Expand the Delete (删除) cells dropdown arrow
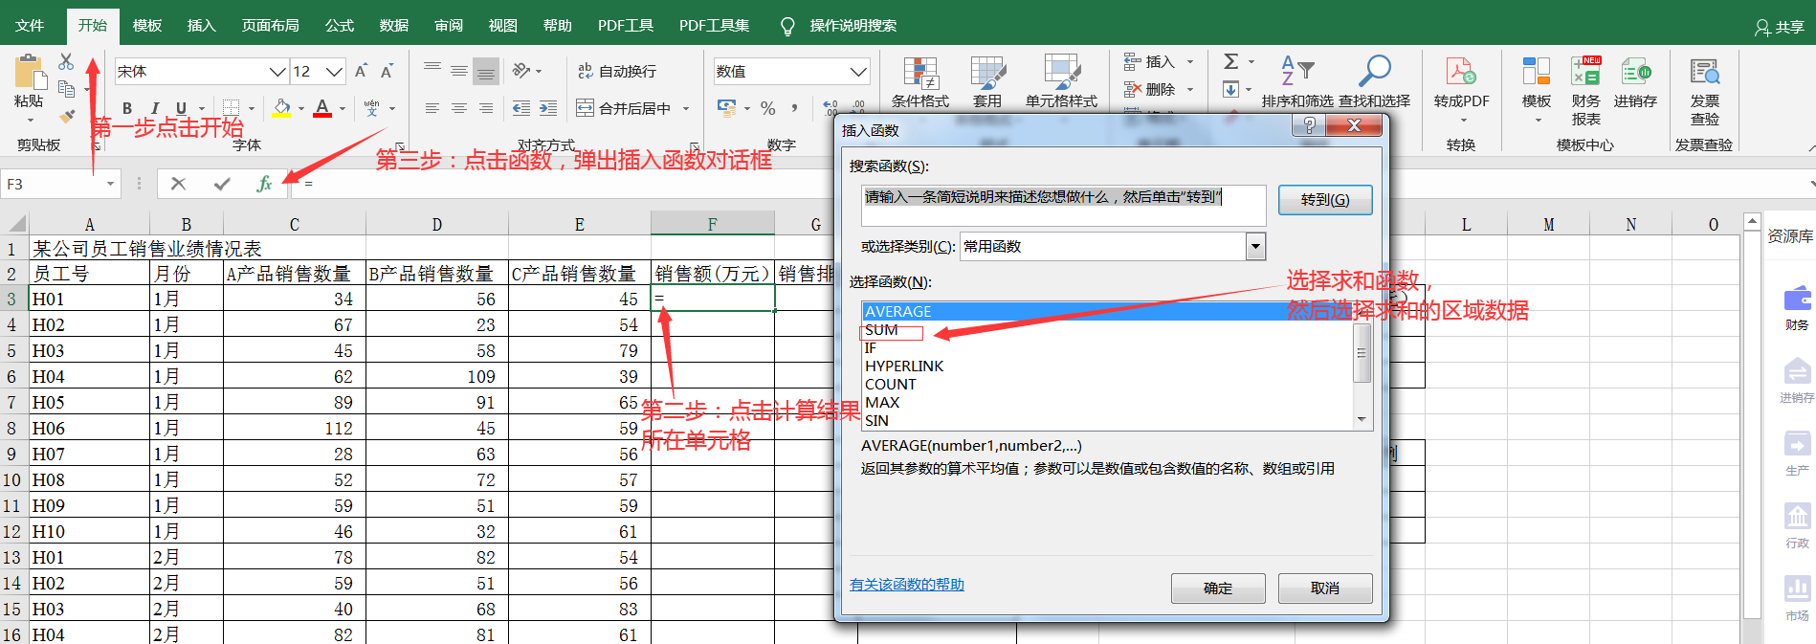 1190,89
